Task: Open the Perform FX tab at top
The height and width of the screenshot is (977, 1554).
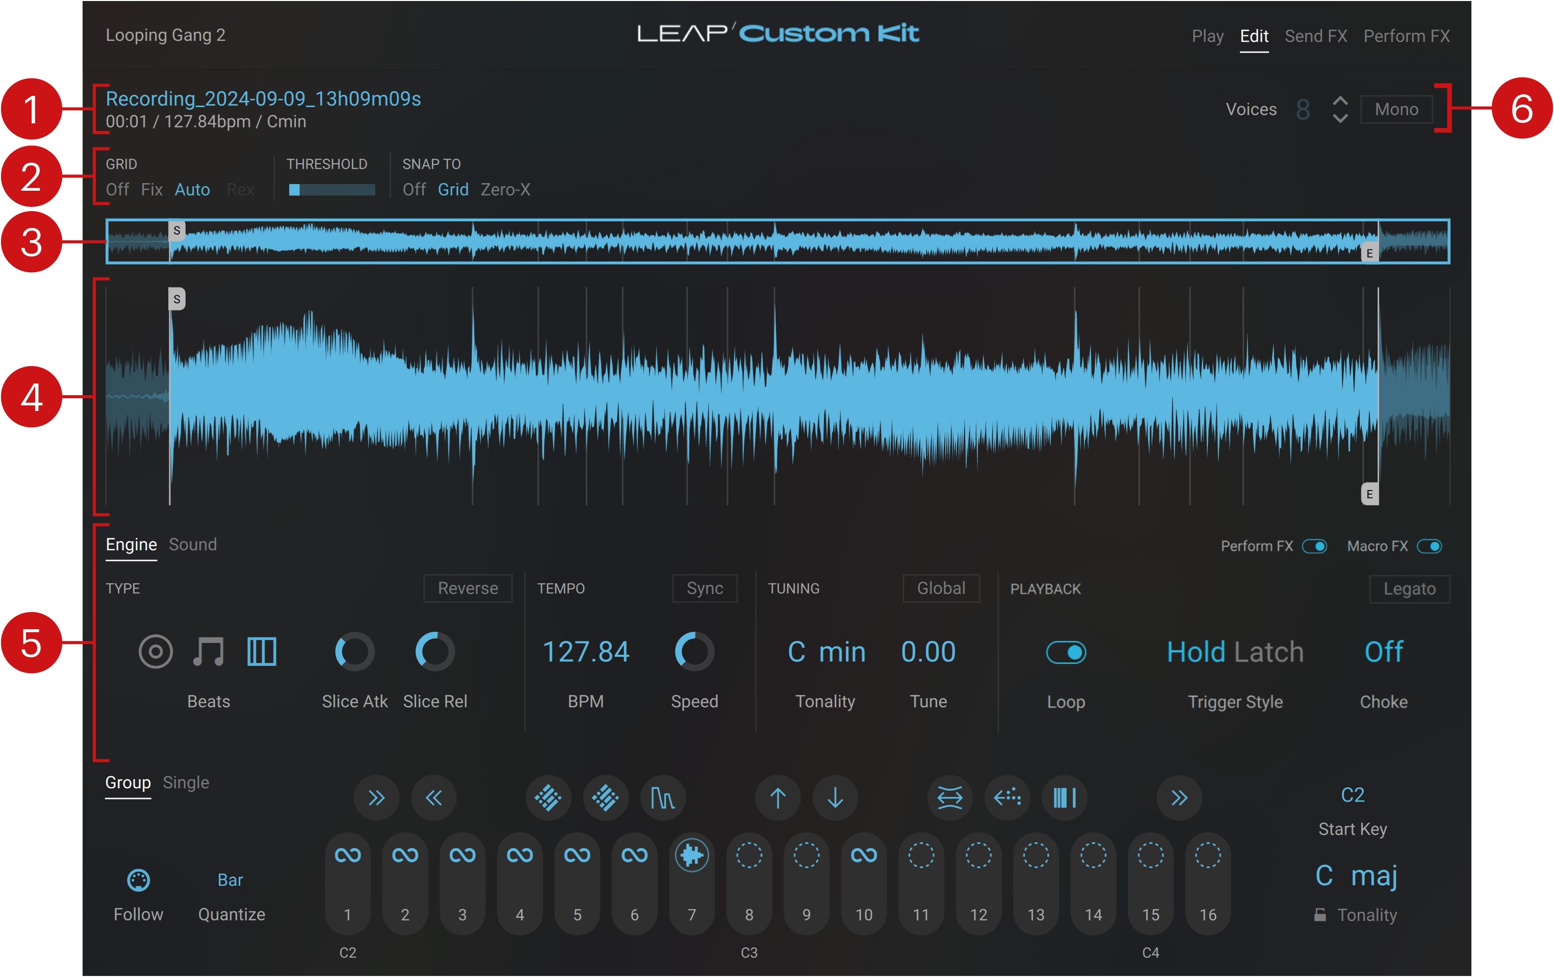Action: pyautogui.click(x=1407, y=36)
